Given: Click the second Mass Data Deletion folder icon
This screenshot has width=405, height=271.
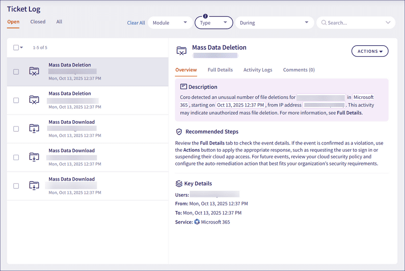Looking at the screenshot, I should [34, 100].
